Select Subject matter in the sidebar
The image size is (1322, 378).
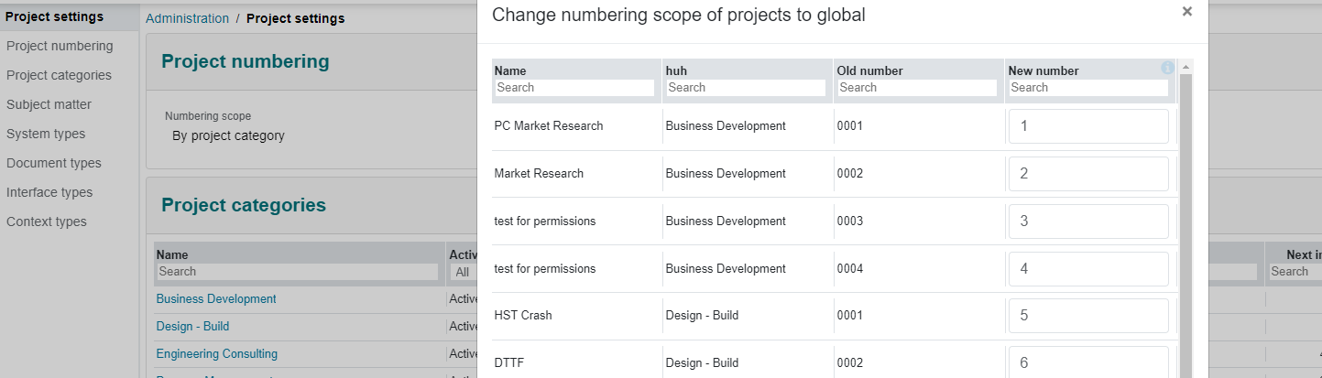[49, 104]
